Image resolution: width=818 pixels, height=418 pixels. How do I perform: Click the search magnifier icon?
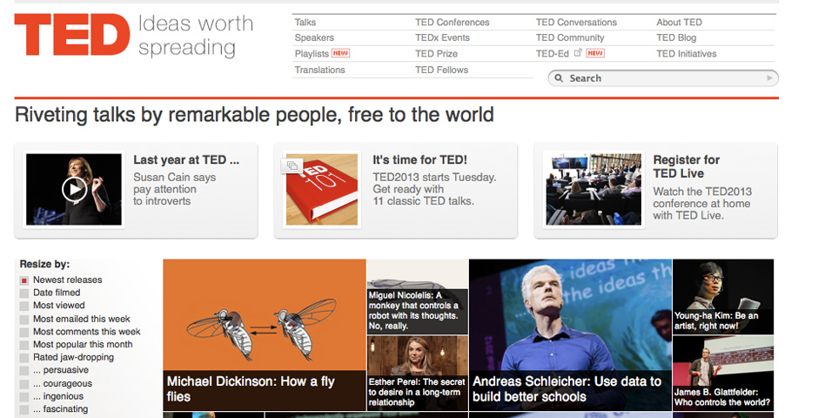click(x=559, y=78)
